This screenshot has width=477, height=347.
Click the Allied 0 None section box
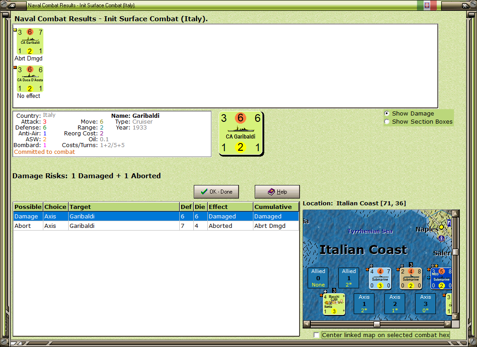pyautogui.click(x=318, y=278)
